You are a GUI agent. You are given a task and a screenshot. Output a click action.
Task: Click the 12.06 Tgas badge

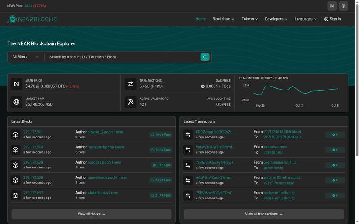161,150
